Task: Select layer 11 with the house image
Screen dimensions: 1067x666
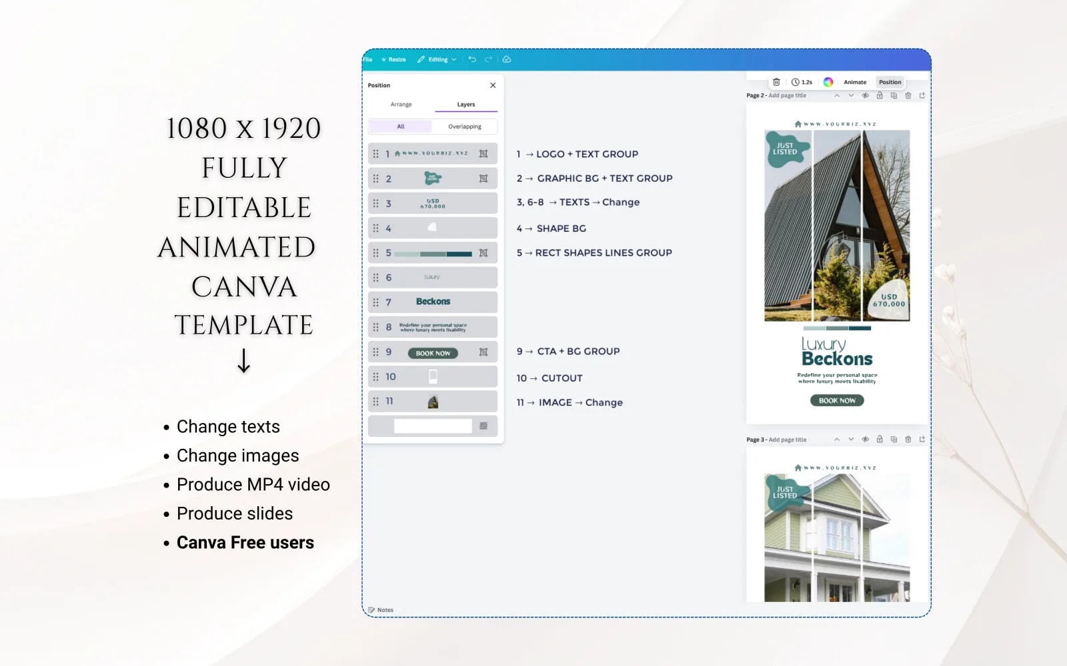Action: [433, 402]
